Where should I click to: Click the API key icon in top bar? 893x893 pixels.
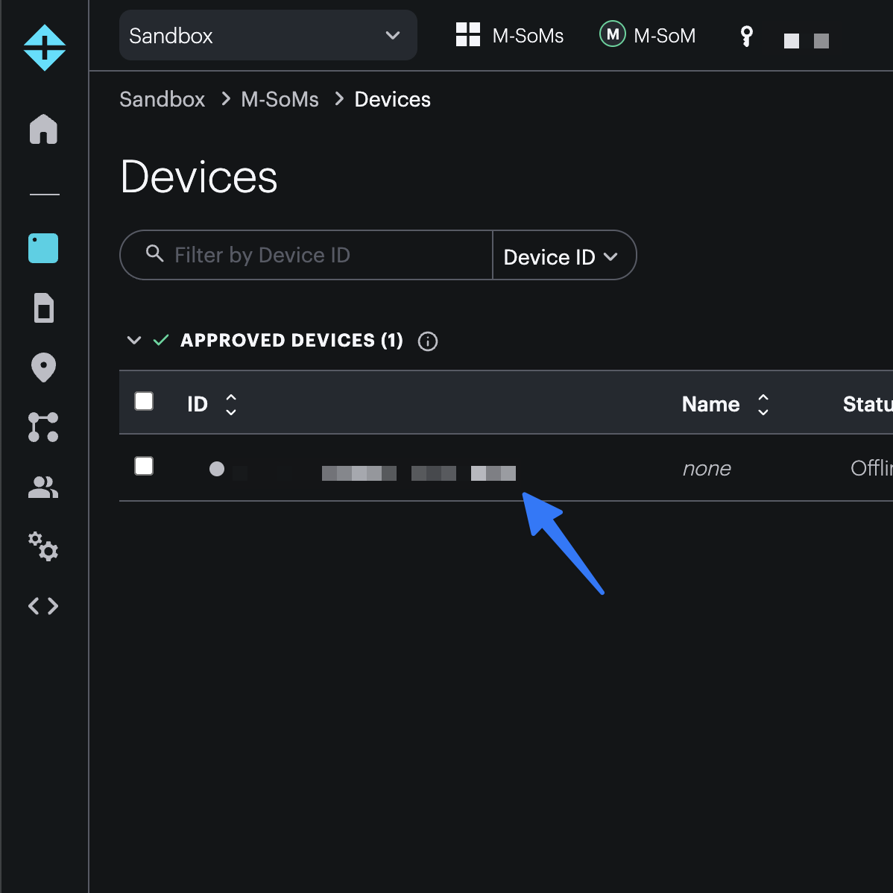745,35
